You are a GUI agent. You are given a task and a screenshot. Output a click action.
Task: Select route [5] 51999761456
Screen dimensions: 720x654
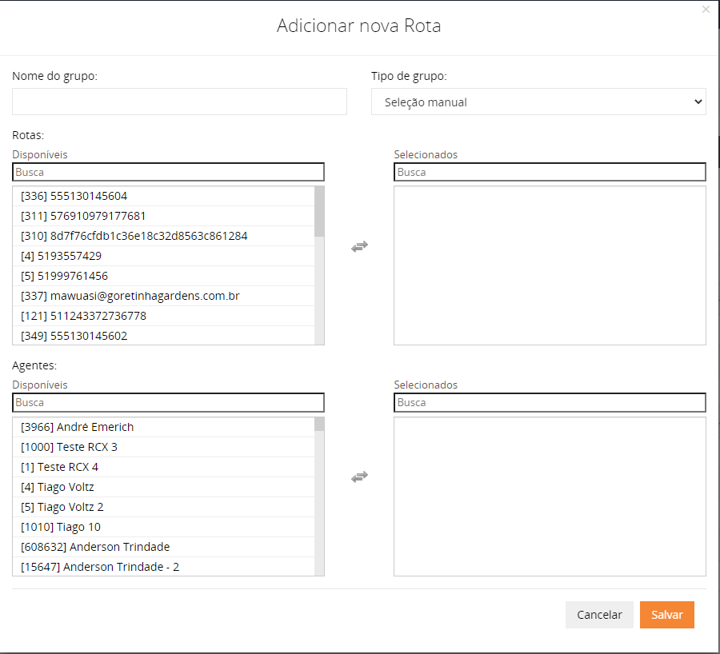click(x=163, y=276)
